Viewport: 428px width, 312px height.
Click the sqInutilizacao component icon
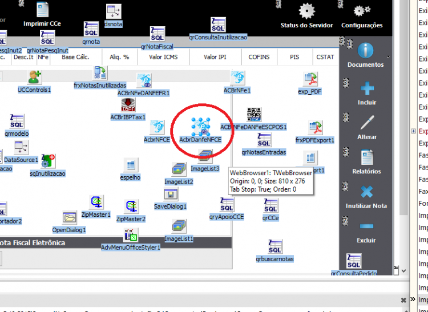[49, 161]
